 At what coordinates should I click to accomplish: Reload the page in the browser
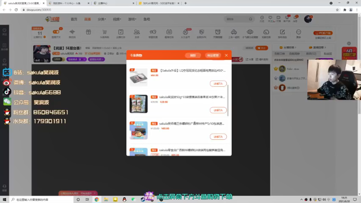16,10
